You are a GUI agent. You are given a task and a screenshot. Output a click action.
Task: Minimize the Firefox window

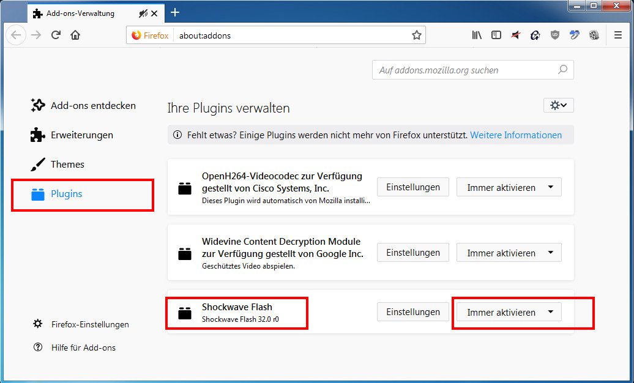click(x=577, y=6)
